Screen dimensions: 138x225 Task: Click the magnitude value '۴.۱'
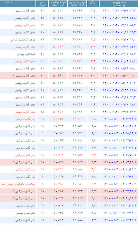tap(93, 198)
